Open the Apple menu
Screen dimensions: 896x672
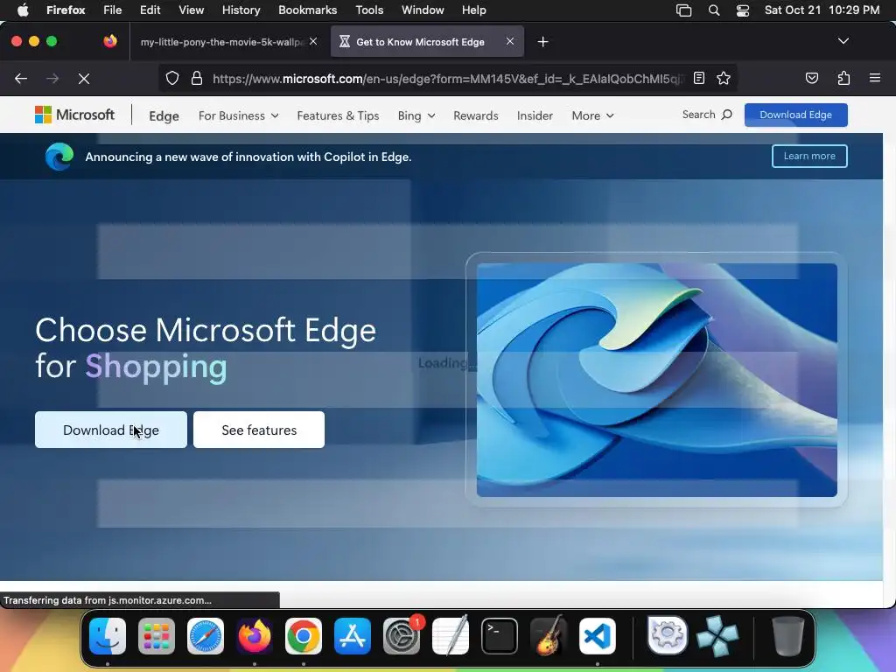point(23,10)
